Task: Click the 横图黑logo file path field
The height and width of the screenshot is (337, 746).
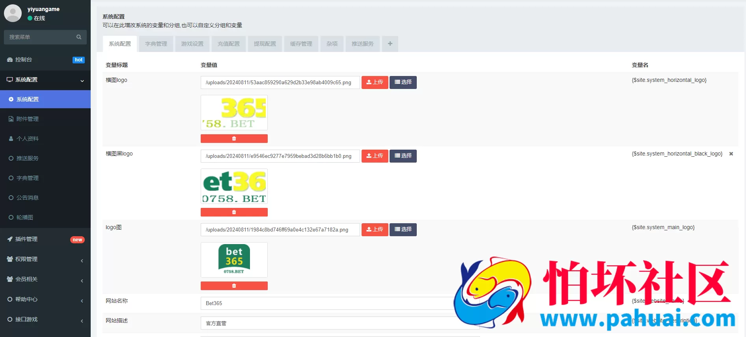Action: (280, 156)
